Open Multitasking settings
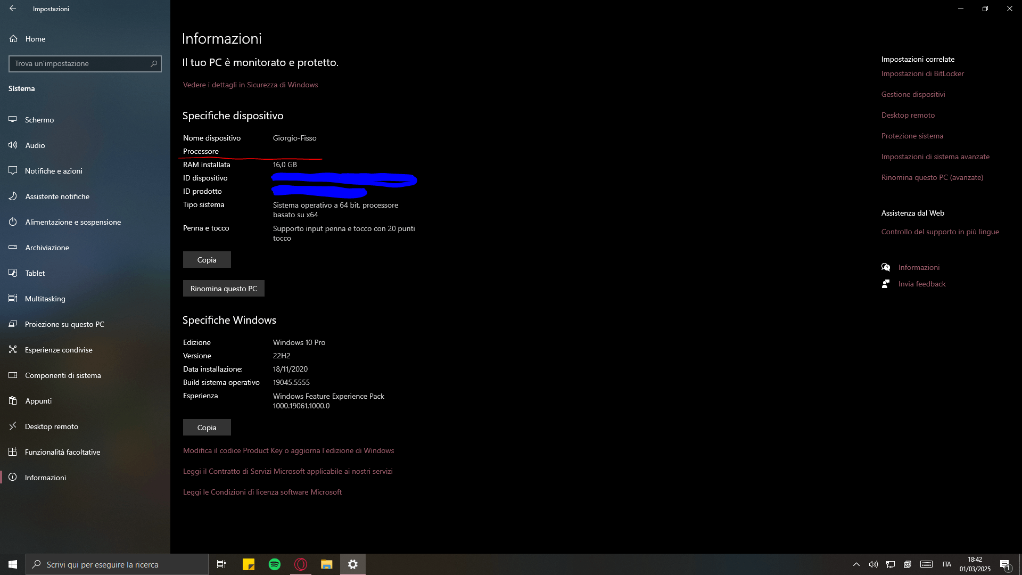 45,299
